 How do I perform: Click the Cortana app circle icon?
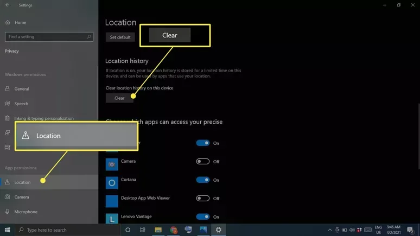(112, 183)
